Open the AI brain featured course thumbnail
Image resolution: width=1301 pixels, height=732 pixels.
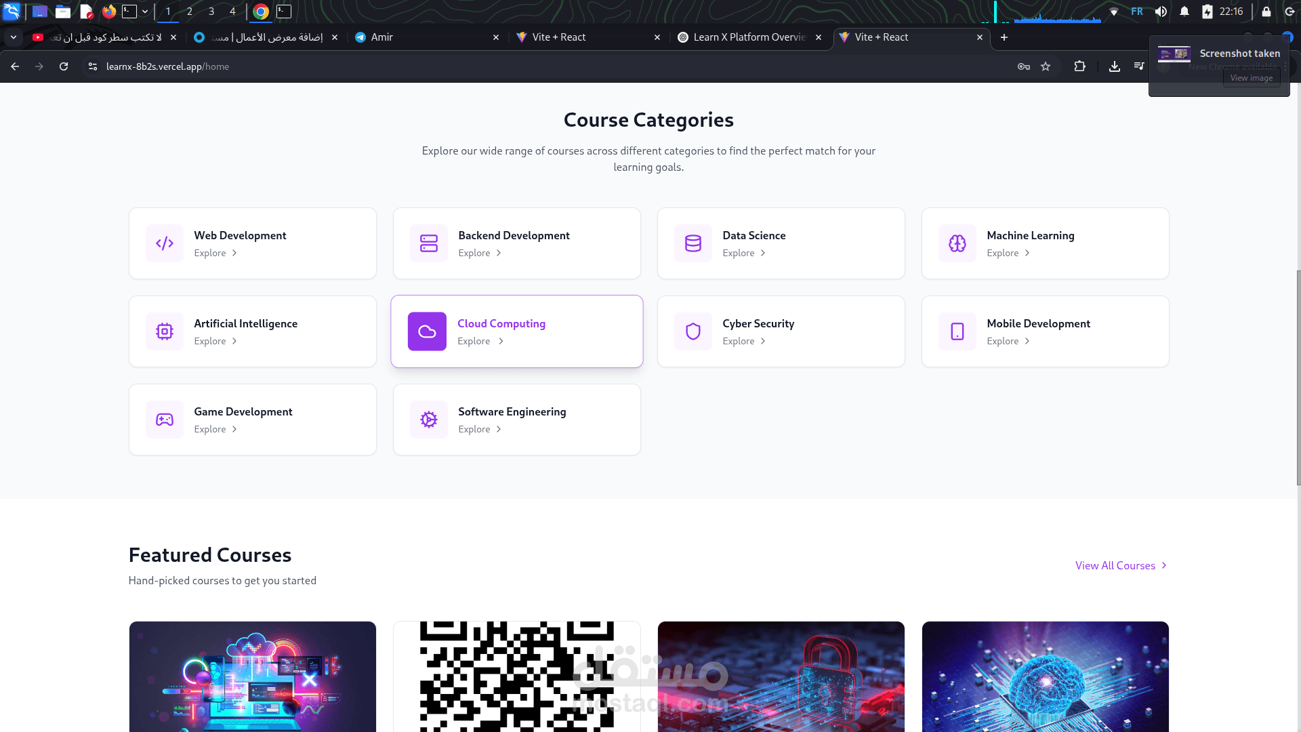tap(1046, 676)
